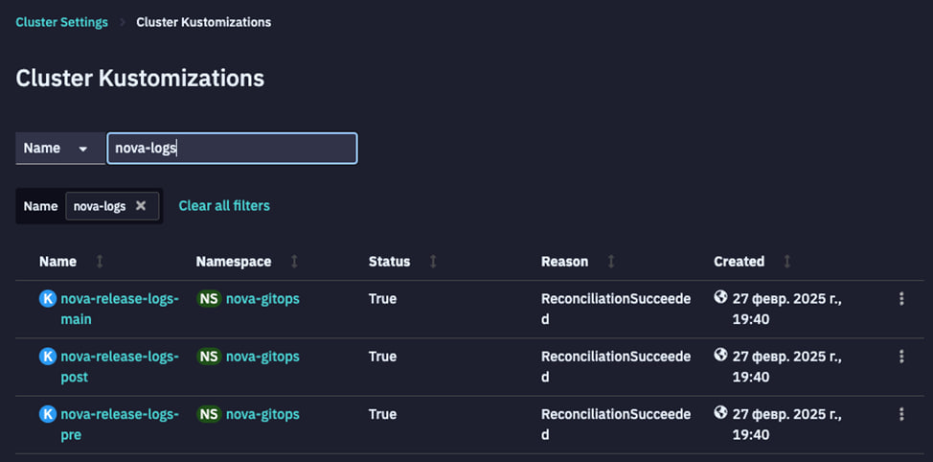Screen dimensions: 933x462
Task: Click Cluster Kustomizations breadcrumb text
Action: click(203, 23)
